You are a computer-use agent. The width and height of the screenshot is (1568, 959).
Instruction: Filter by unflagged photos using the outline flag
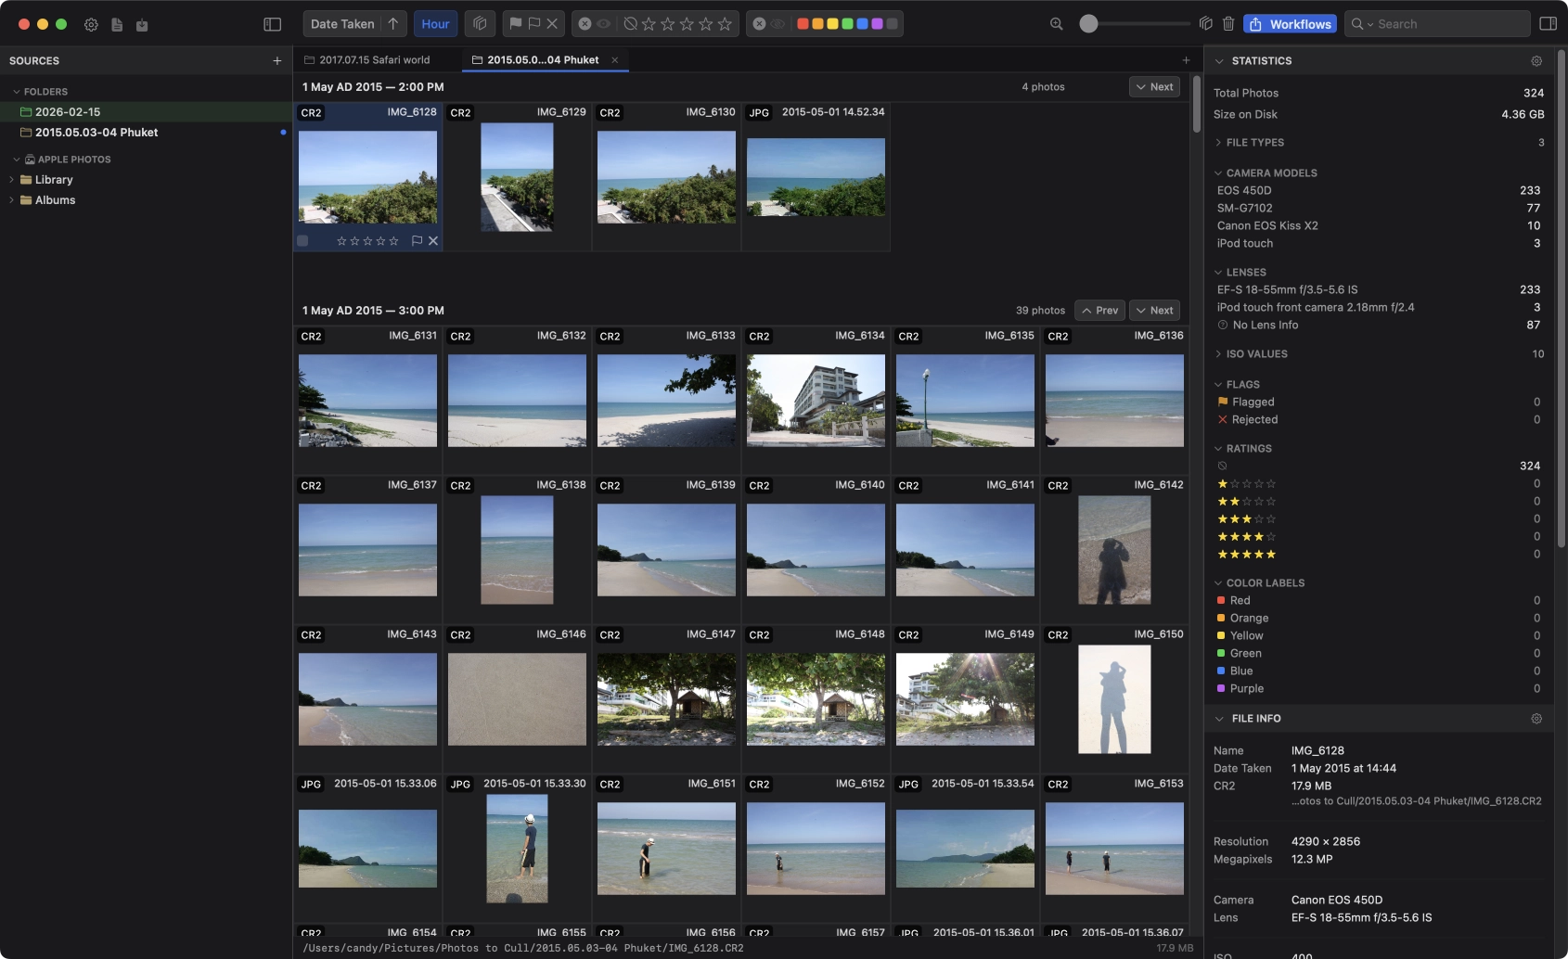[x=533, y=24]
